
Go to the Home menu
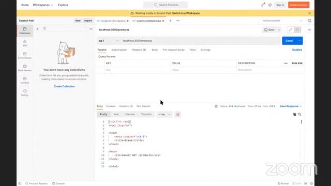pos(24,5)
